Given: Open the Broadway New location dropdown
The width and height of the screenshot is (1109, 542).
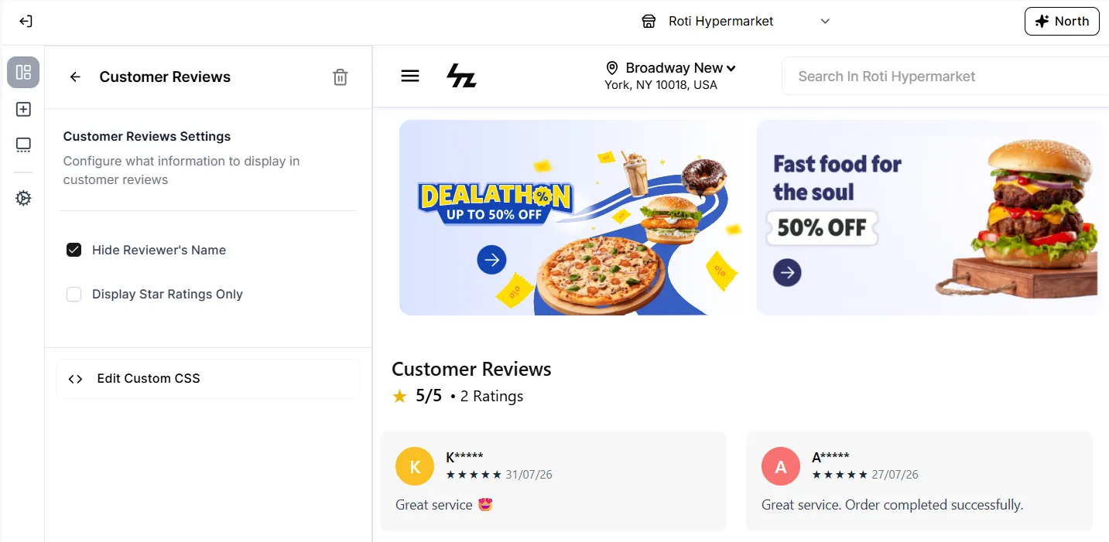Looking at the screenshot, I should (x=671, y=76).
